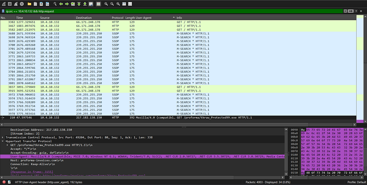Sort by the User-Agent column header
This screenshot has width=367, height=185.
click(156, 18)
